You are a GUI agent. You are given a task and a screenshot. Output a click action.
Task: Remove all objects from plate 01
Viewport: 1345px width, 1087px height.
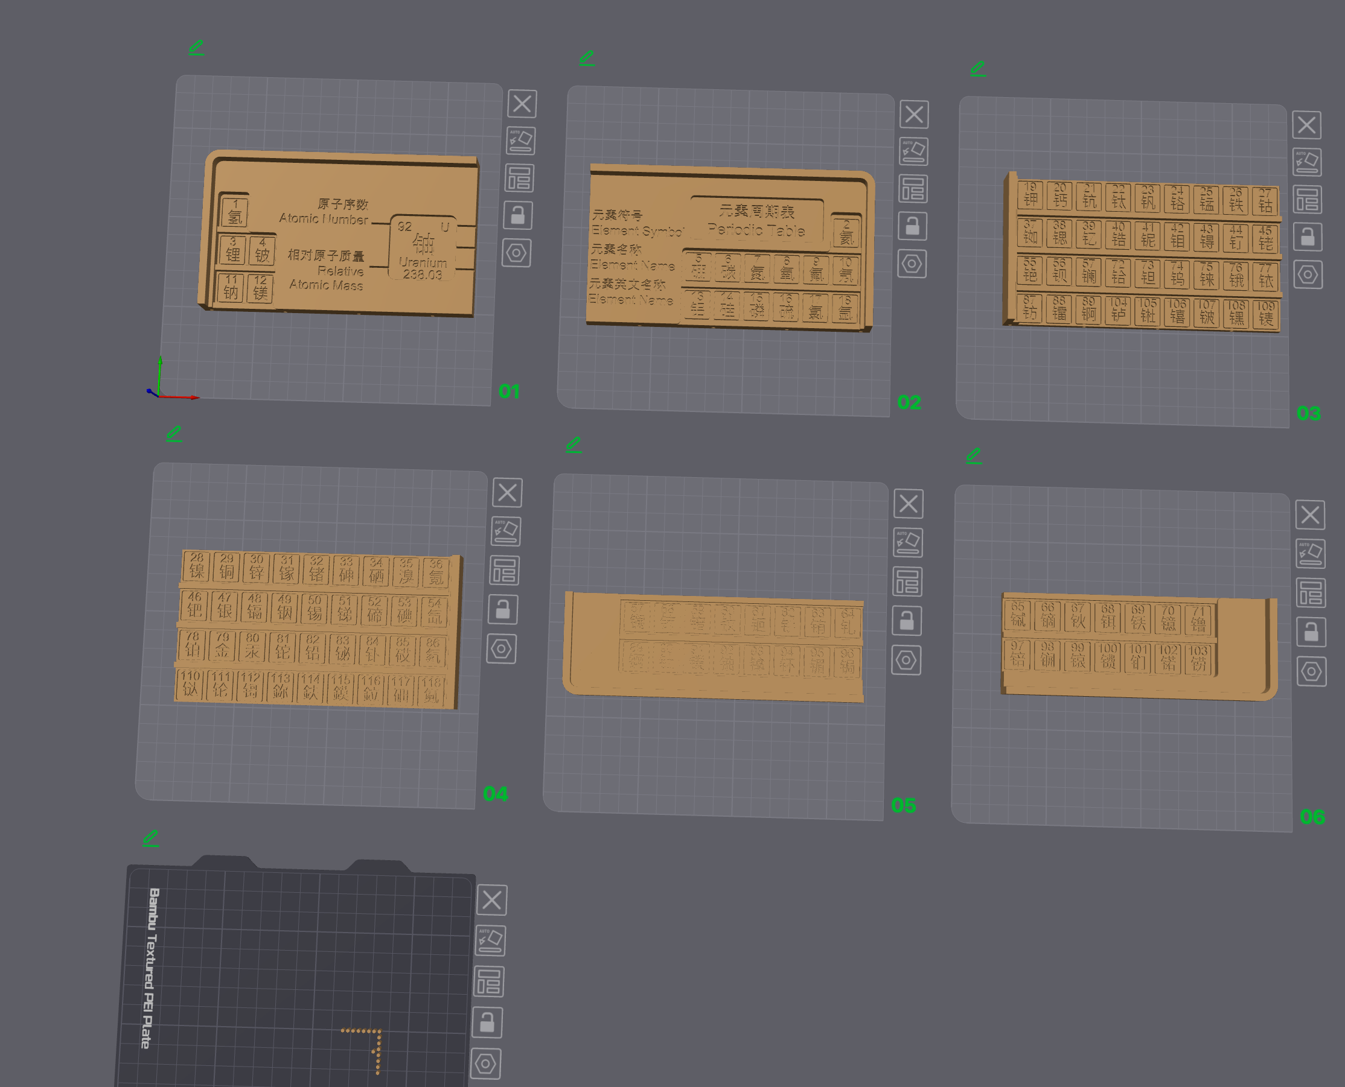click(522, 104)
